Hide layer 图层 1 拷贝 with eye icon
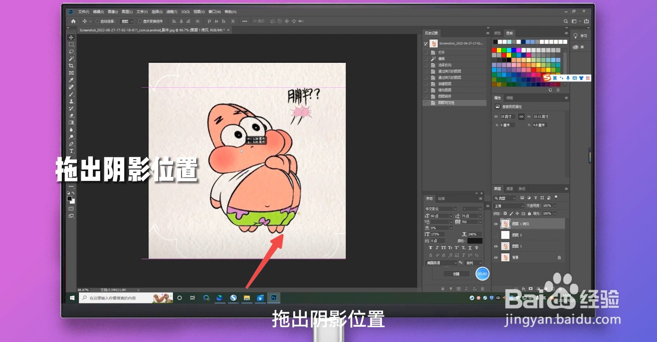 pos(496,224)
